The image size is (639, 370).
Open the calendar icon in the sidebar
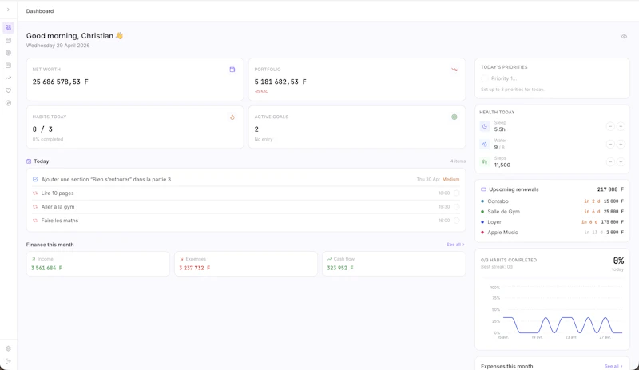click(8, 41)
